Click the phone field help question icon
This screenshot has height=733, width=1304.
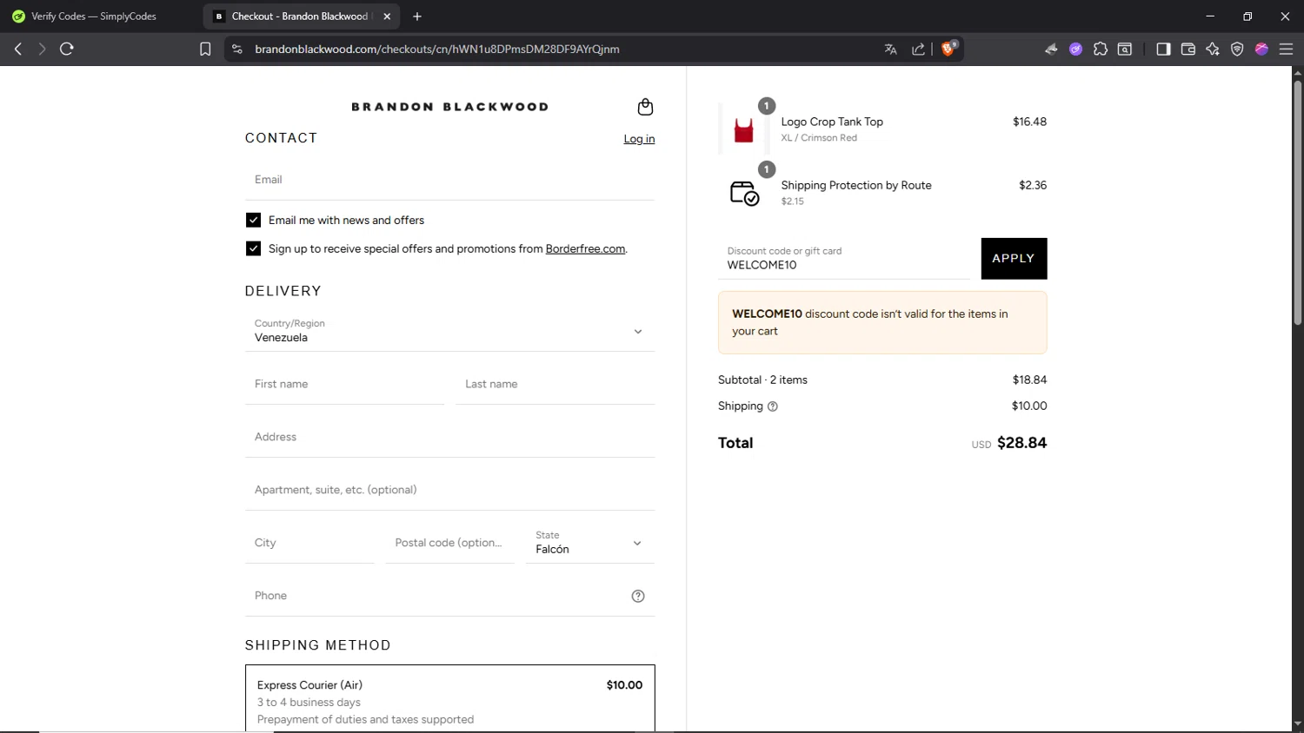[638, 596]
